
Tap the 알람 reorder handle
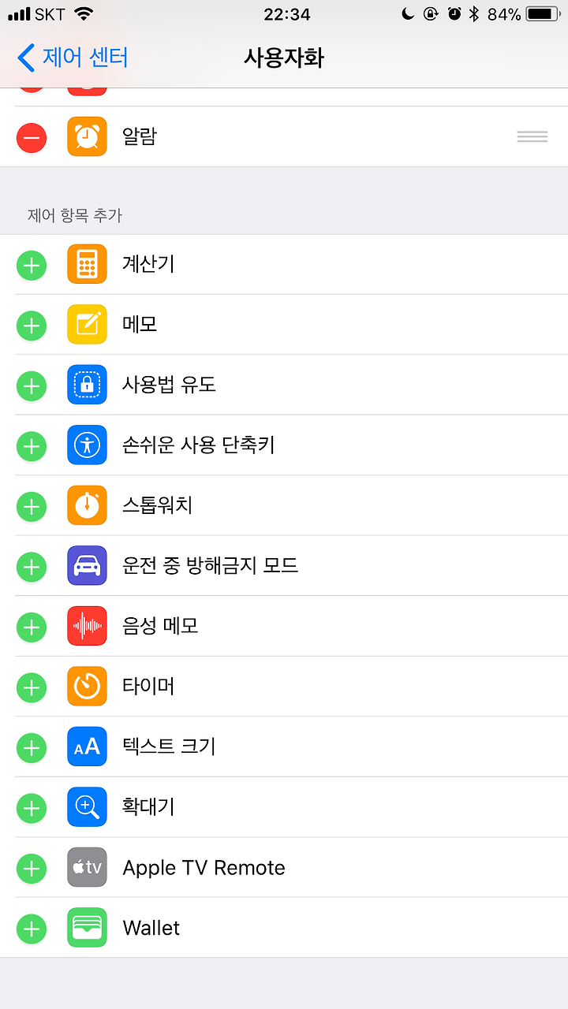pyautogui.click(x=532, y=136)
